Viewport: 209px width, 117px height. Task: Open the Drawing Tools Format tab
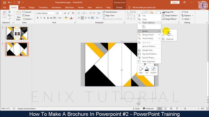point(119,7)
